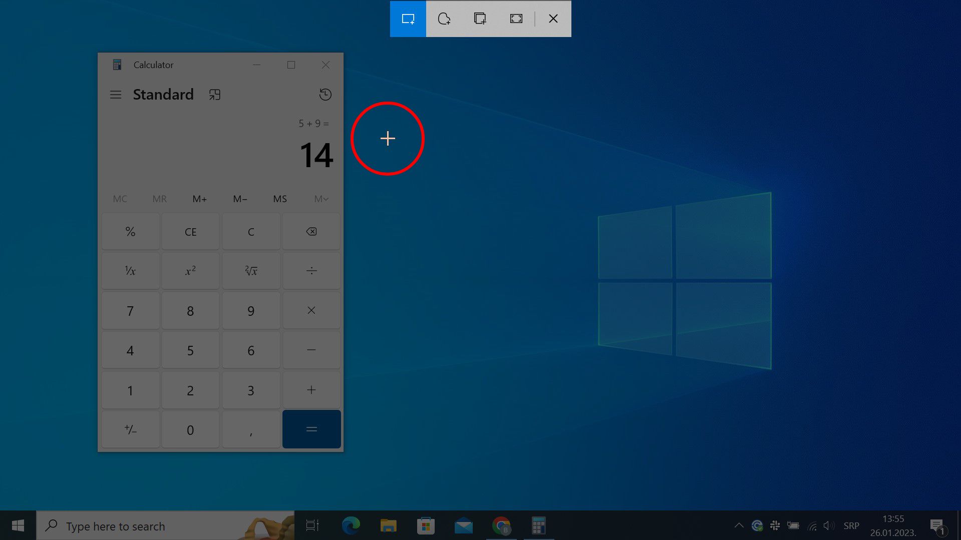Click the decimal comma key
Image resolution: width=961 pixels, height=540 pixels.
click(x=251, y=429)
